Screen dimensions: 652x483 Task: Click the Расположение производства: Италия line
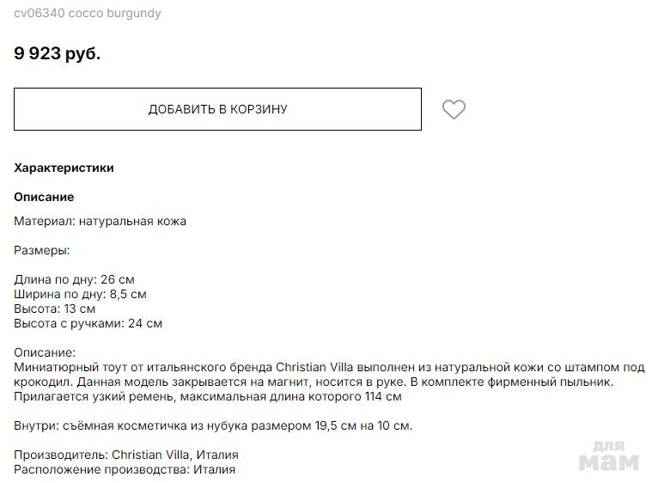pos(124,469)
